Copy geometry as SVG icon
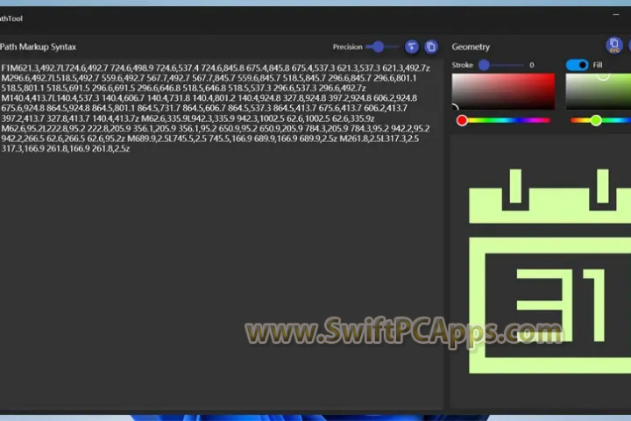The width and height of the screenshot is (631, 421). [x=614, y=45]
